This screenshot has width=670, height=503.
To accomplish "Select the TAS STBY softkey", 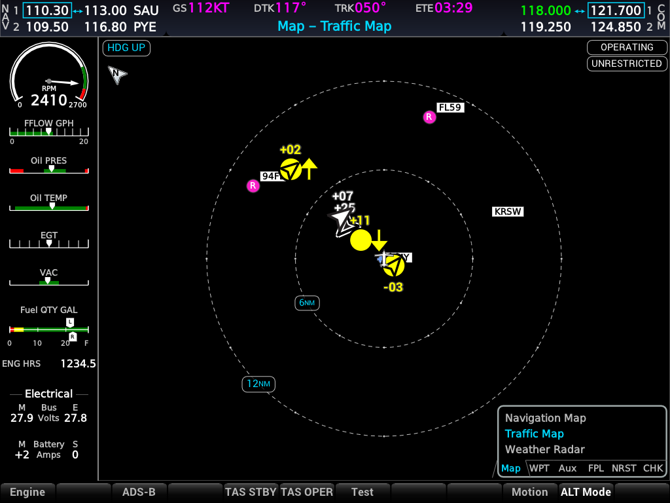I will tap(251, 493).
